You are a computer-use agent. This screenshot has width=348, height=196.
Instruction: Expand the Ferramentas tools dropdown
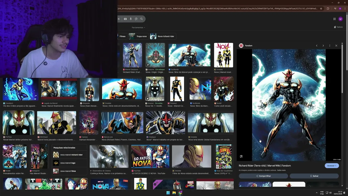[x=138, y=27]
